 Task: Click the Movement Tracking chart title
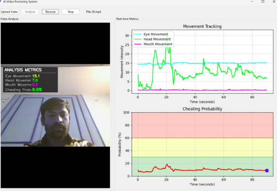[x=202, y=27]
